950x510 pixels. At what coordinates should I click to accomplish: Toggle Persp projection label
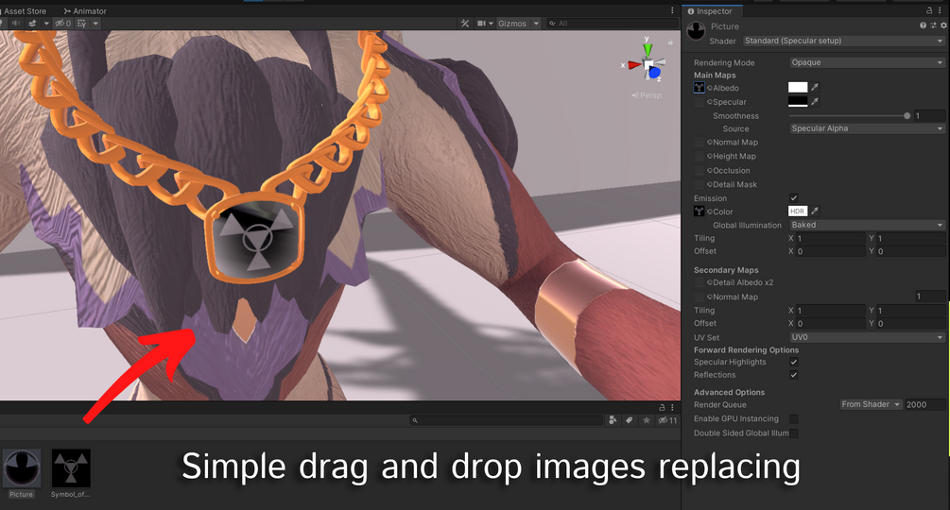pos(647,95)
